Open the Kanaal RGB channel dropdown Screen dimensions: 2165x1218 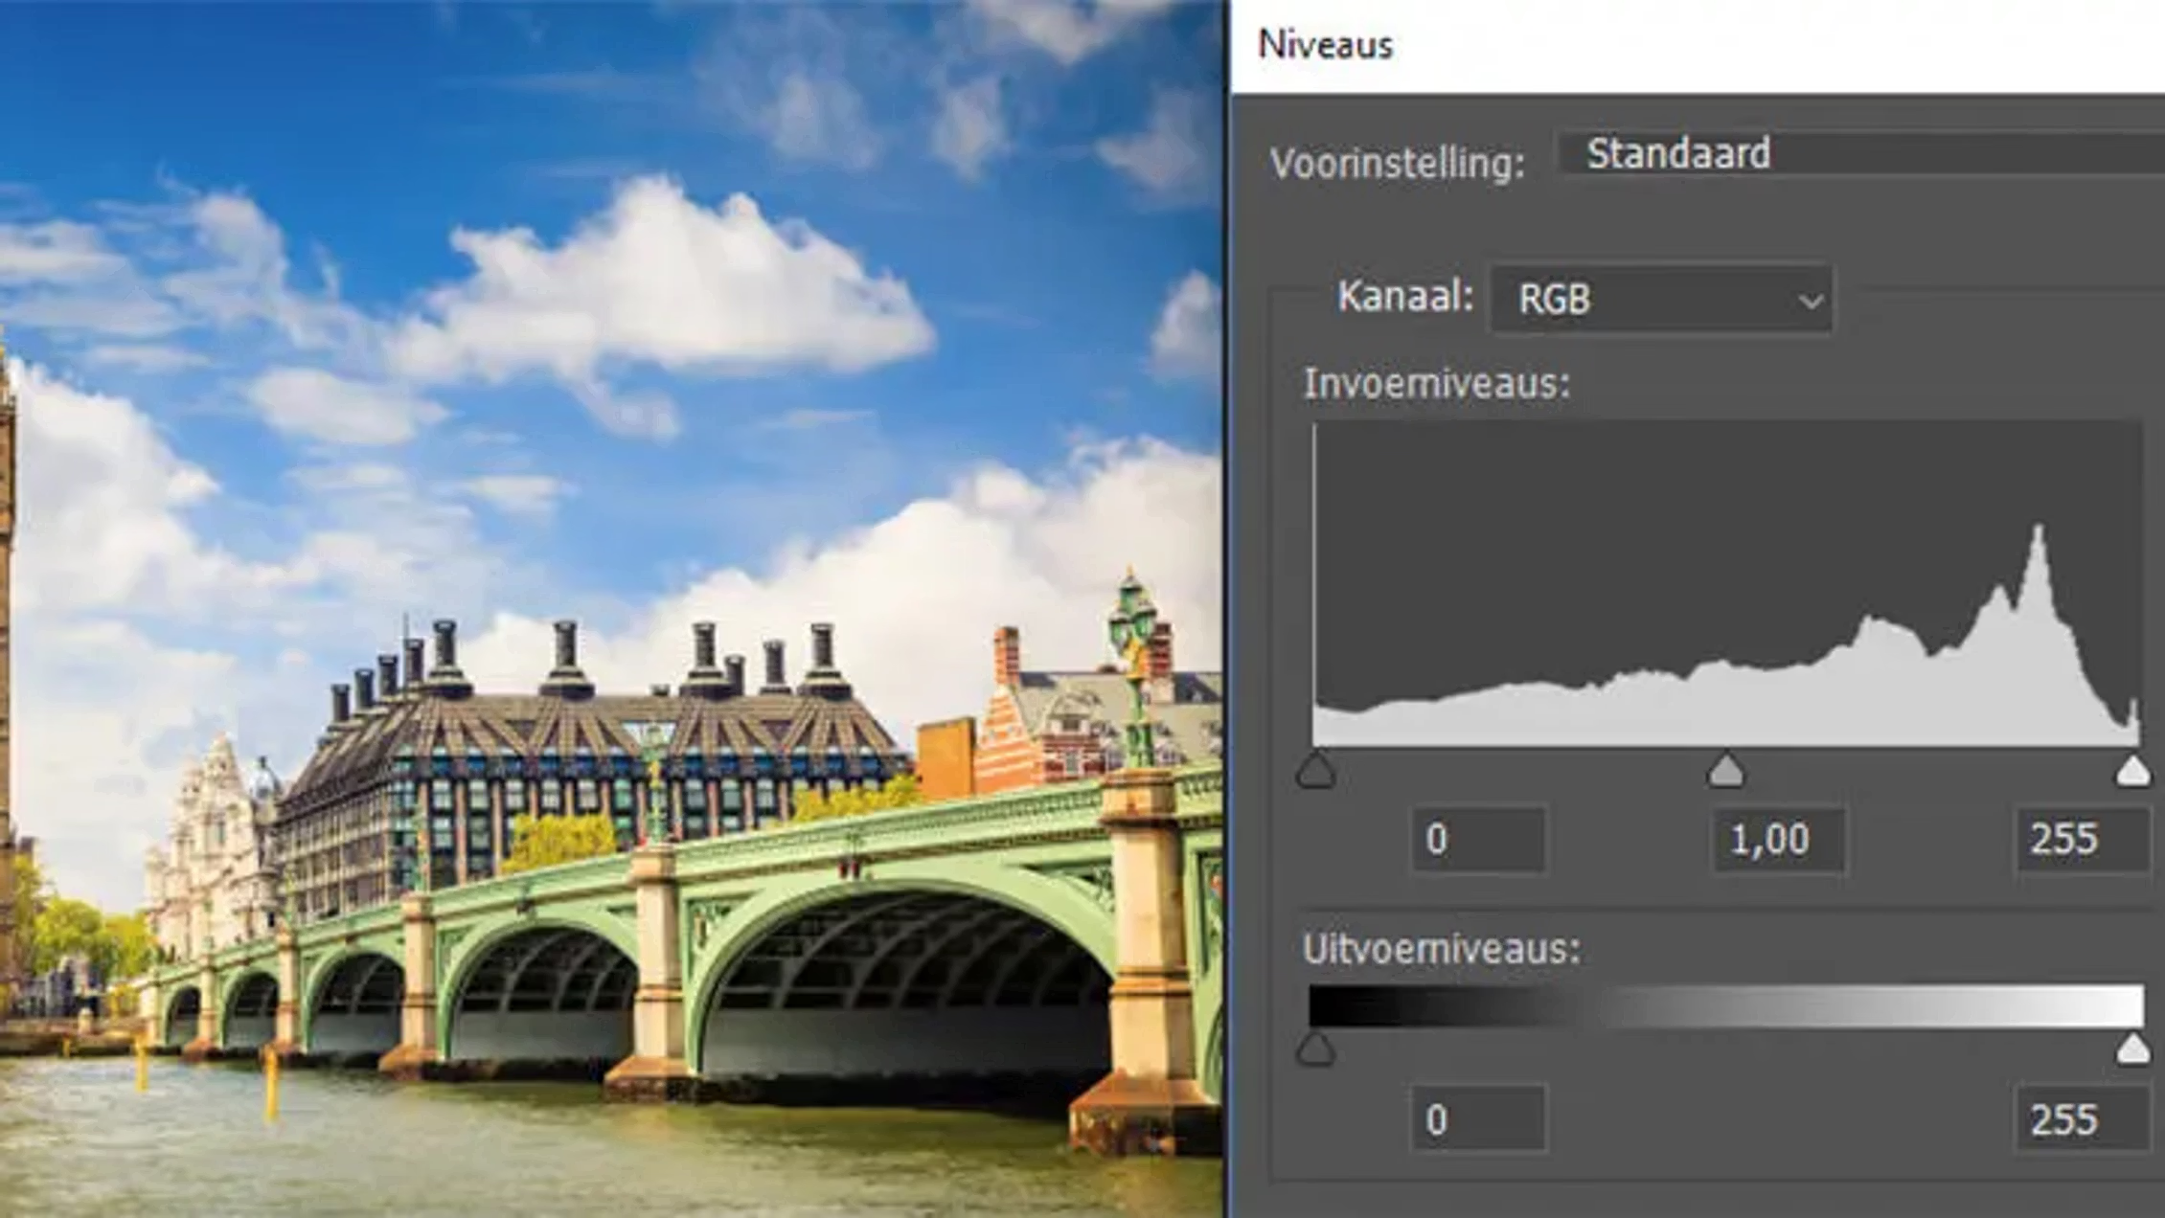(1662, 300)
